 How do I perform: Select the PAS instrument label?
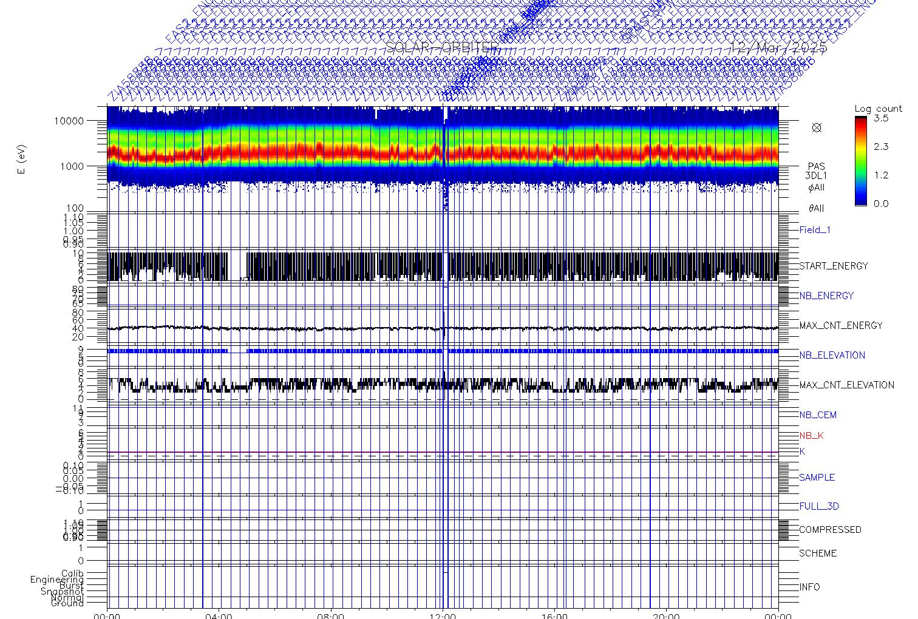816,166
